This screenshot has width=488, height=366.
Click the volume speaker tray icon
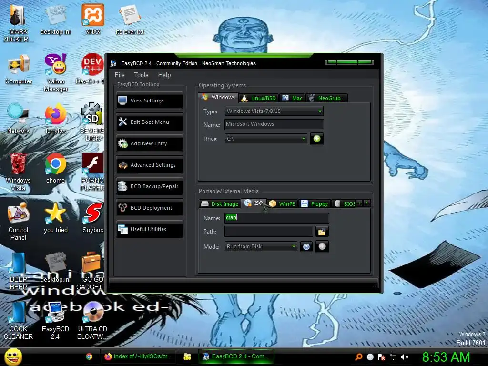pyautogui.click(x=405, y=357)
